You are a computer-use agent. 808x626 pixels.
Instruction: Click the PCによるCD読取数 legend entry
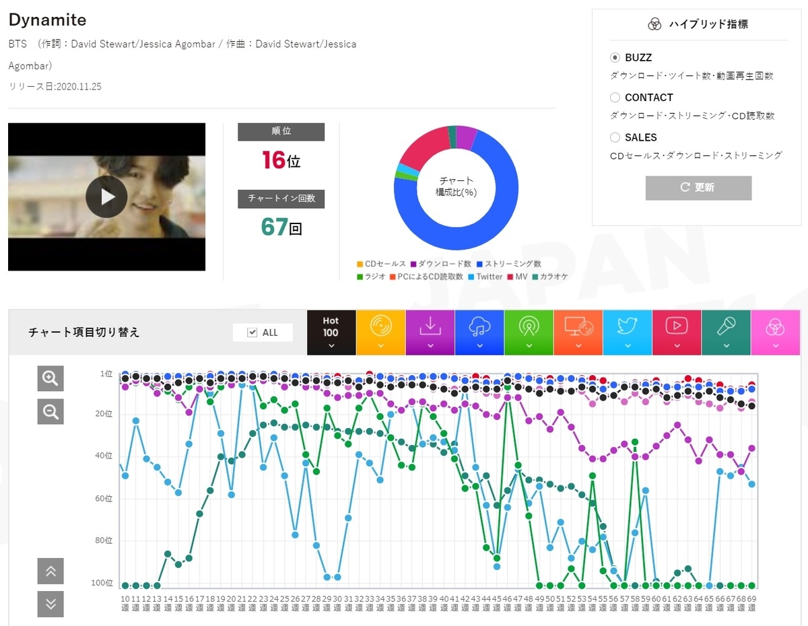[x=426, y=277]
